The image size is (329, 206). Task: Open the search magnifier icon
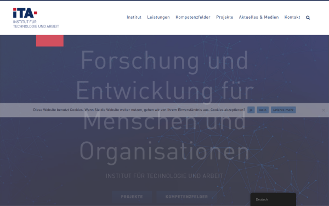(308, 18)
